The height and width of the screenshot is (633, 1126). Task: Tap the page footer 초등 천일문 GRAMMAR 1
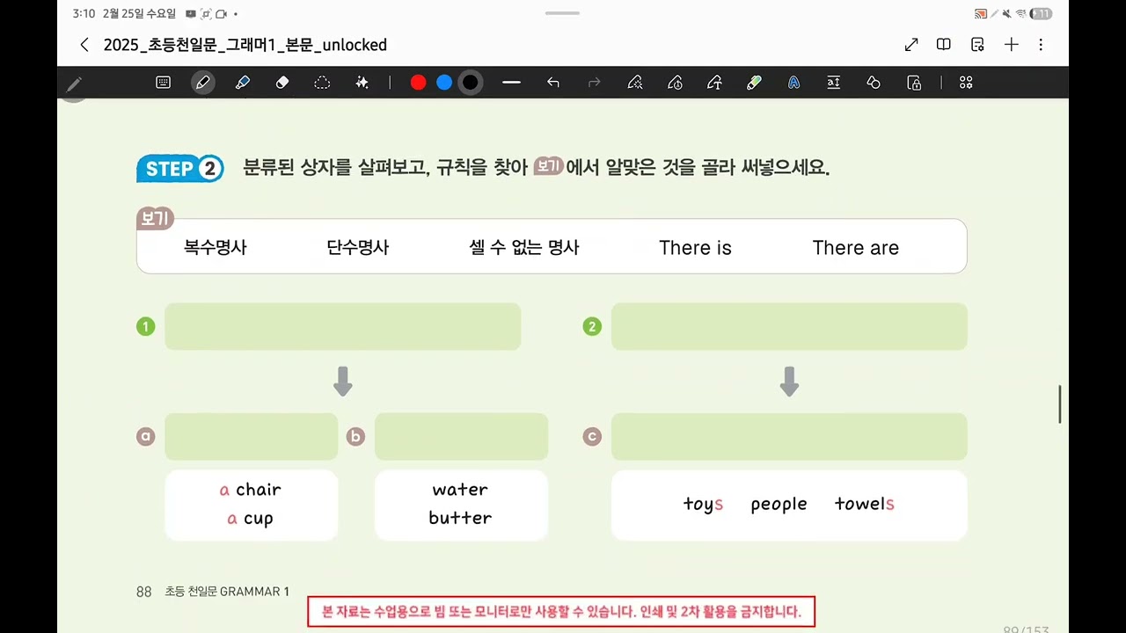(x=227, y=592)
